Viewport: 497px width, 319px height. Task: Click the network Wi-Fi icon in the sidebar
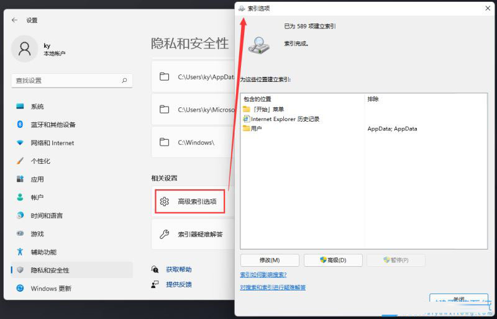point(20,143)
